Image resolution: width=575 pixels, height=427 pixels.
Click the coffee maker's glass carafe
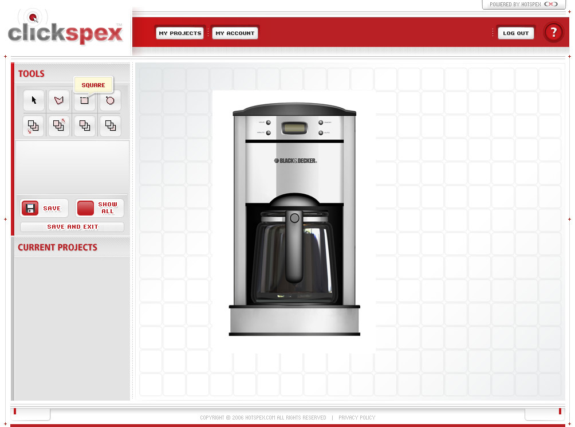pyautogui.click(x=295, y=258)
